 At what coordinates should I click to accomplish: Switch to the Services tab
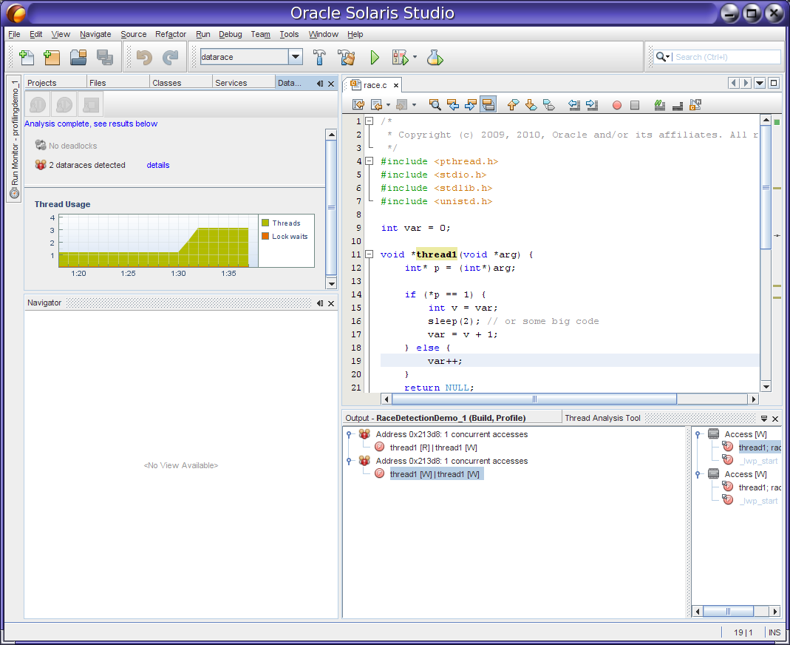tap(244, 83)
